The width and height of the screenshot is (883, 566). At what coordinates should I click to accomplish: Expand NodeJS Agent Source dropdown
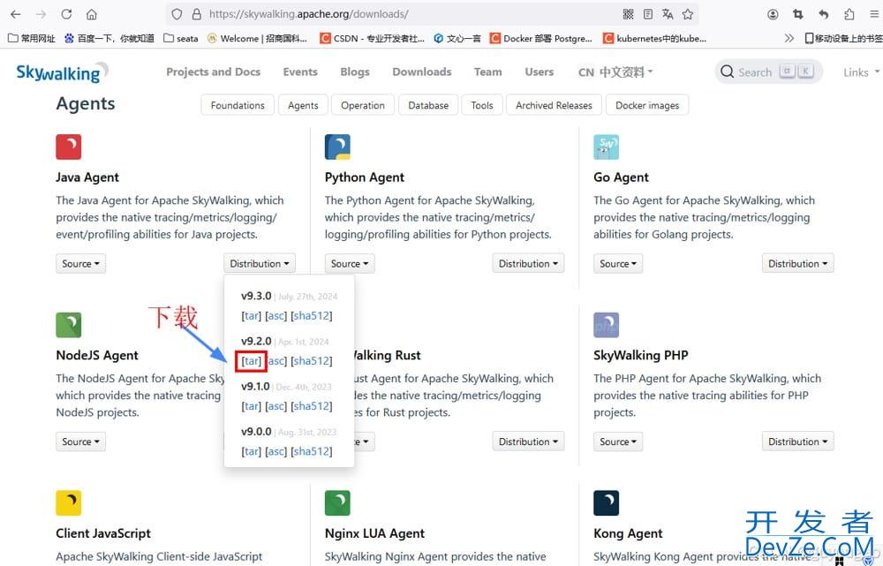click(80, 441)
